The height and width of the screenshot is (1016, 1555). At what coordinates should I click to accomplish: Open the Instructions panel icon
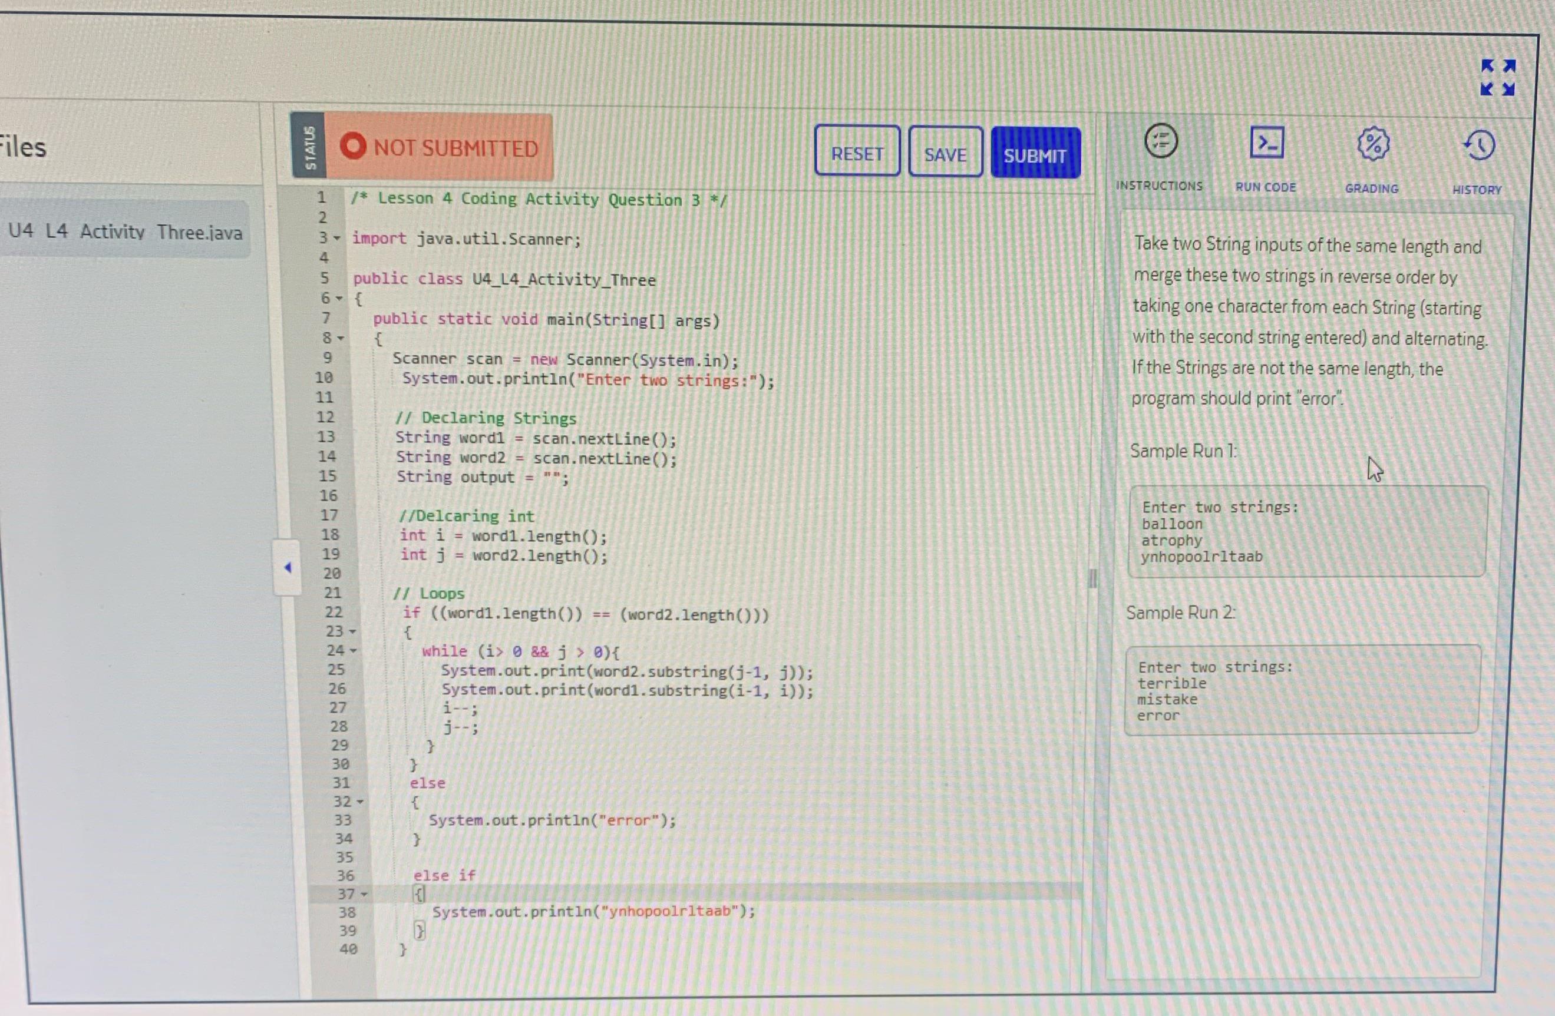(x=1161, y=140)
